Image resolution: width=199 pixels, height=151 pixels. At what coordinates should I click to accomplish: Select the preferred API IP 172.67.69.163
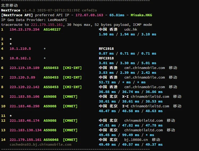click(89, 15)
